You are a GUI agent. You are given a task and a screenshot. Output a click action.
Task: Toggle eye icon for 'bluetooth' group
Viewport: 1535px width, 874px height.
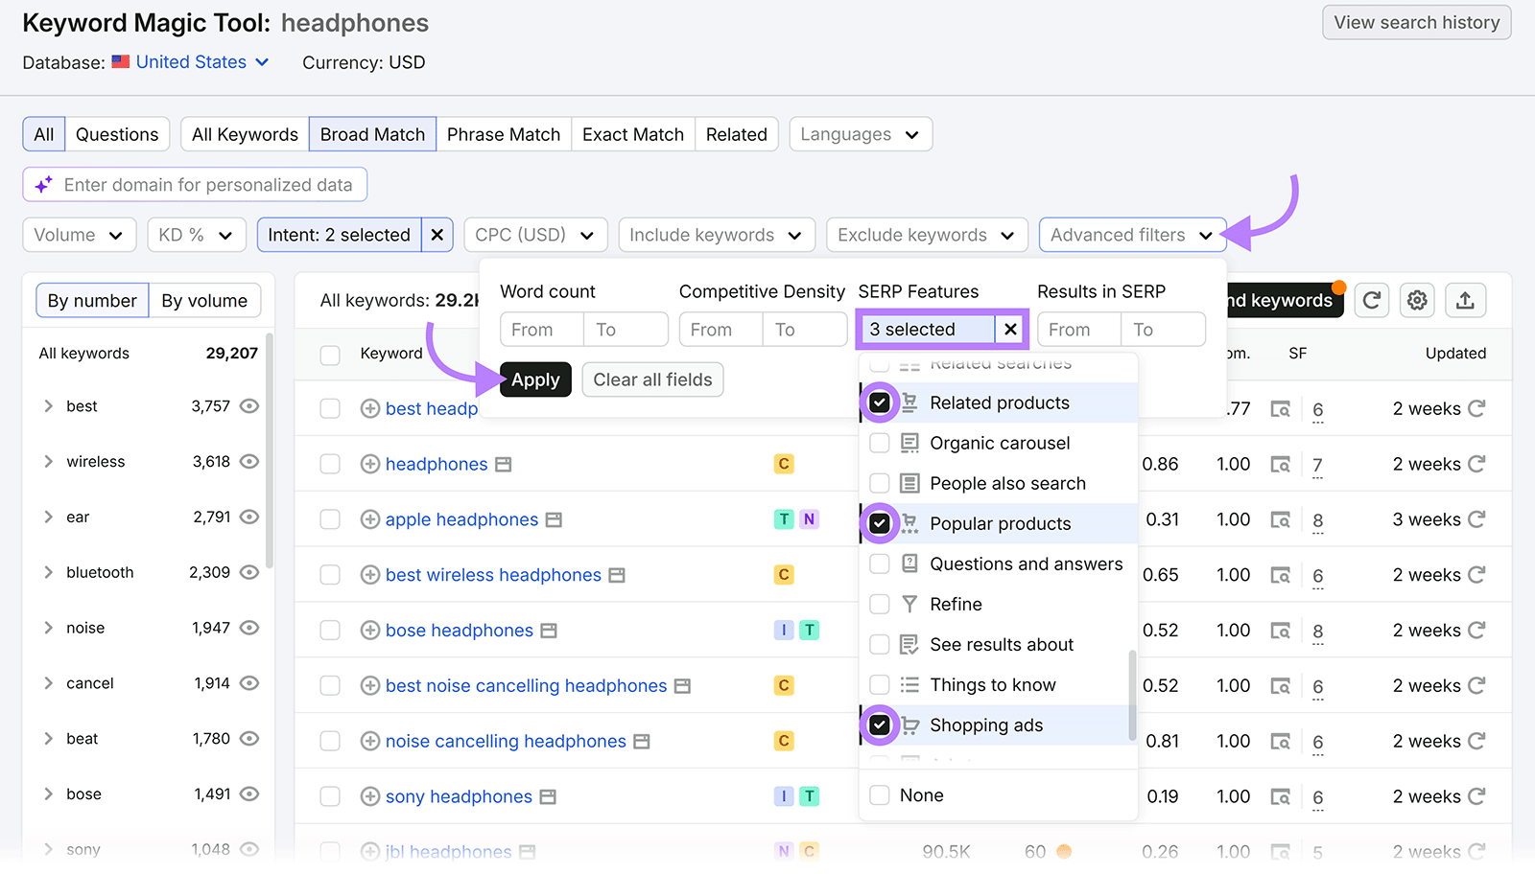pos(249,572)
